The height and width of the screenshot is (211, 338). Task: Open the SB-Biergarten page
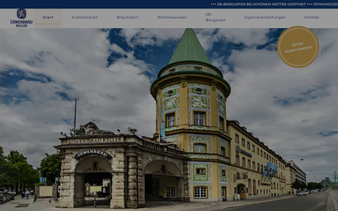216,17
